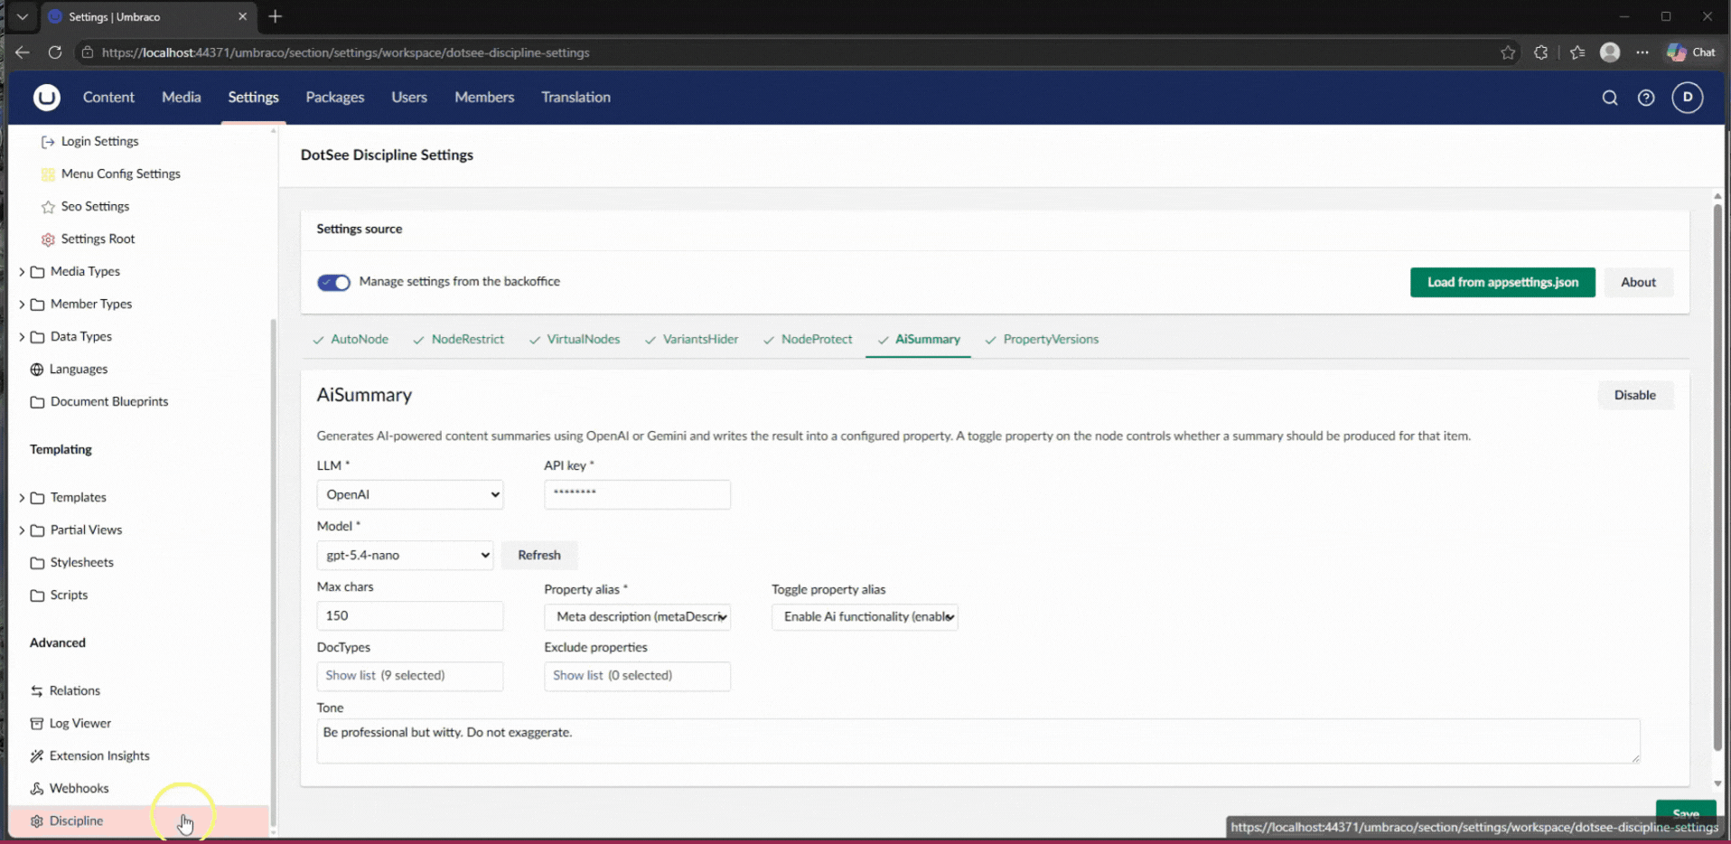Image resolution: width=1731 pixels, height=844 pixels.
Task: Click the Save button
Action: pyautogui.click(x=1686, y=813)
